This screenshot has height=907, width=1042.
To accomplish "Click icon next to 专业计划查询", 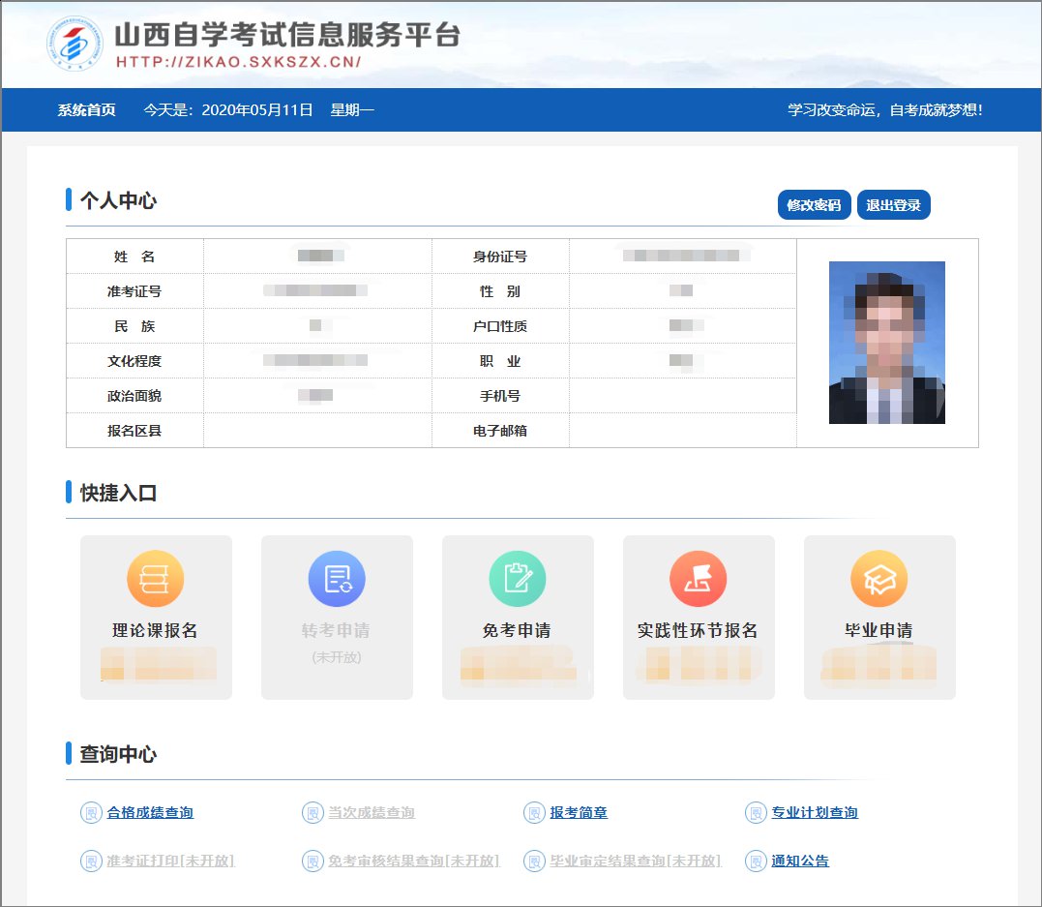I will 756,812.
